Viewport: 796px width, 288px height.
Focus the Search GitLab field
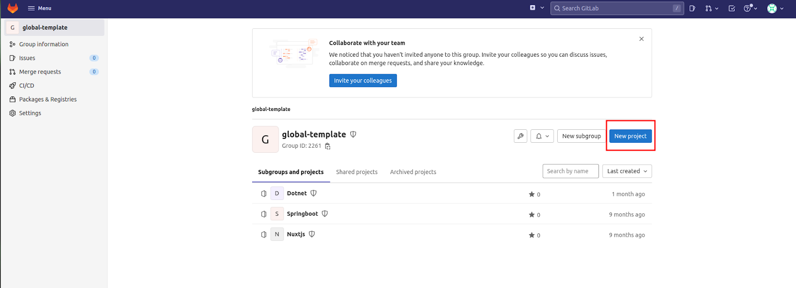[617, 8]
